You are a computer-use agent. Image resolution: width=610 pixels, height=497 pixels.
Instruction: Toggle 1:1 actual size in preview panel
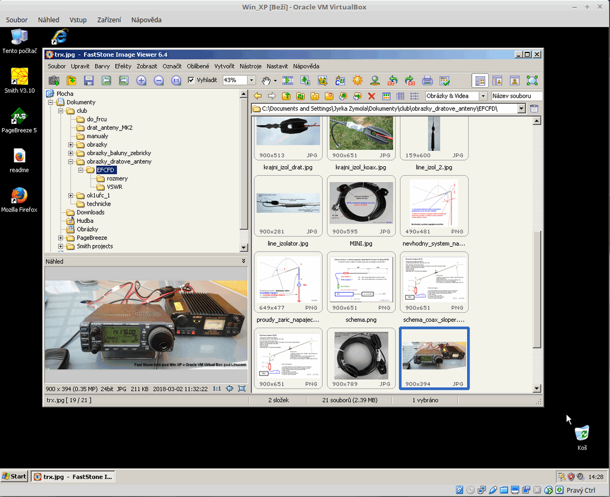(217, 389)
